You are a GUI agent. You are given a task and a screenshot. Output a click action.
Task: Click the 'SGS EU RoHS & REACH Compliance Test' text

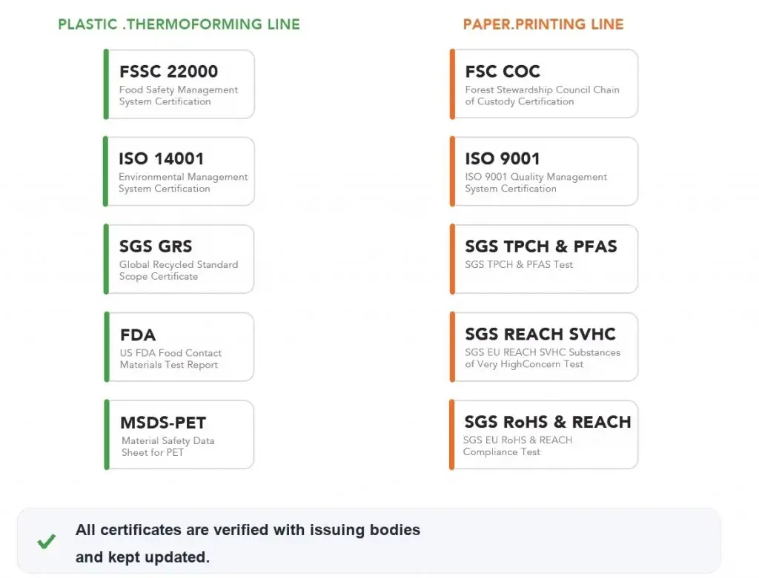(517, 446)
